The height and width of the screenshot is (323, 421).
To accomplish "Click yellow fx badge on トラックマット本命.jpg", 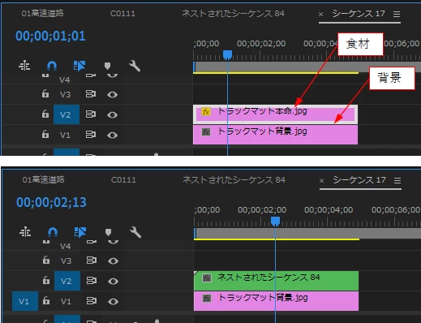I will click(206, 111).
